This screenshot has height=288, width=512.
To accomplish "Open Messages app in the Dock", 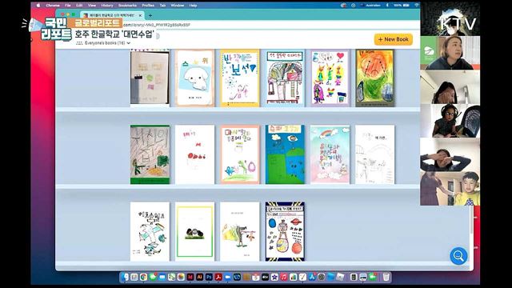I will tap(153, 278).
